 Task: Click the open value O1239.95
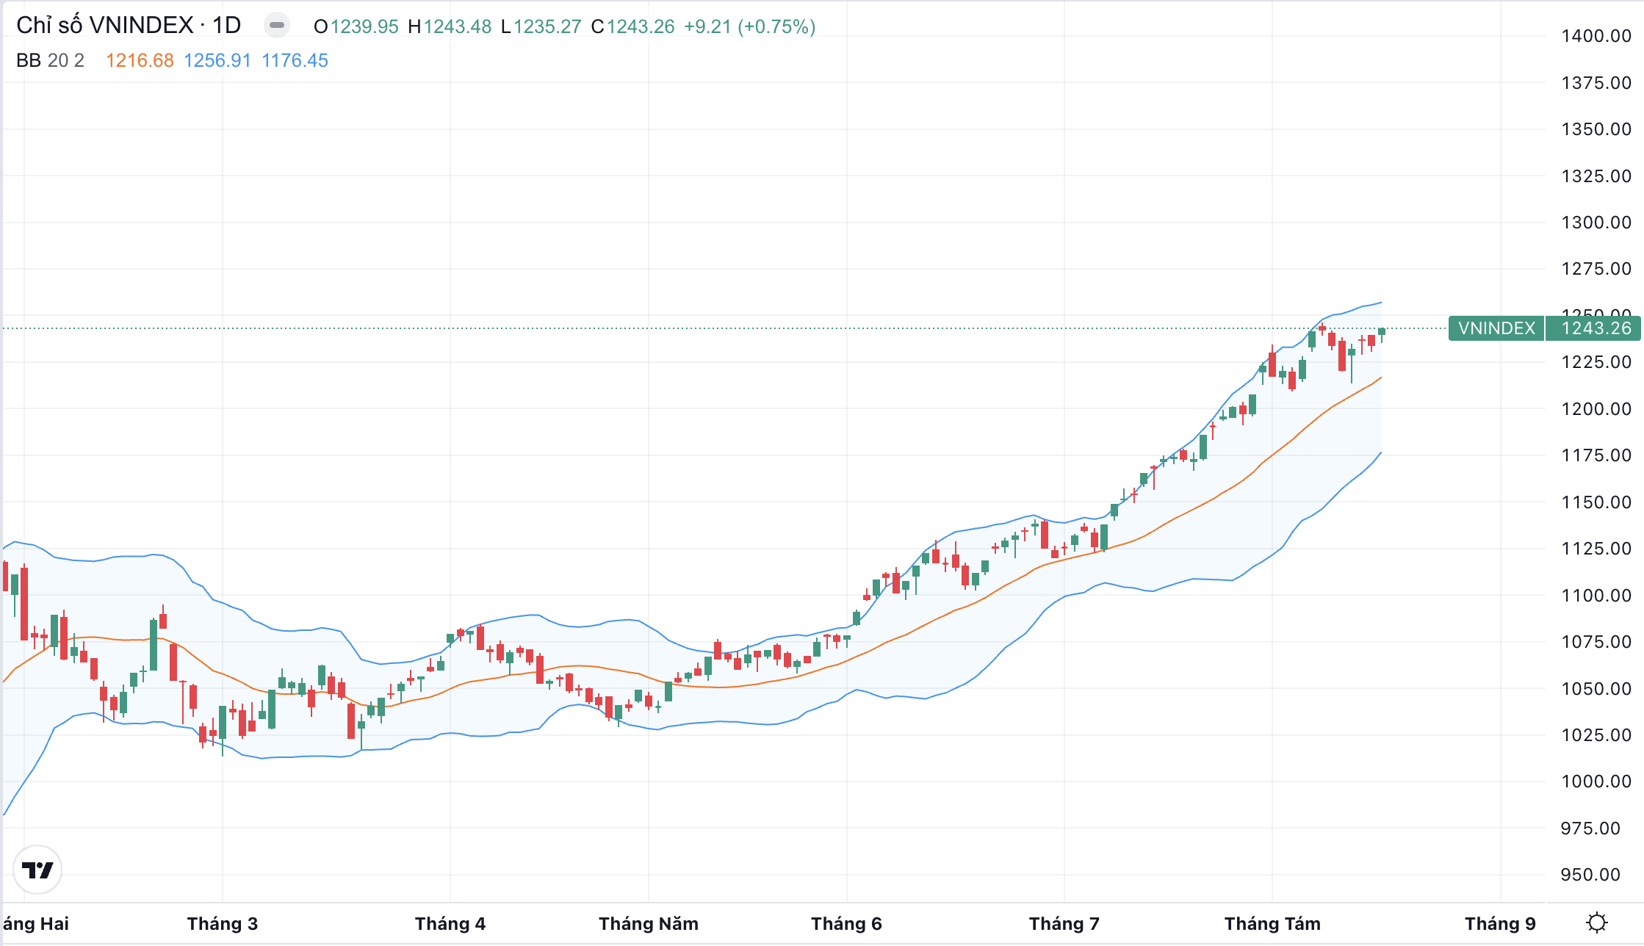pos(356,26)
